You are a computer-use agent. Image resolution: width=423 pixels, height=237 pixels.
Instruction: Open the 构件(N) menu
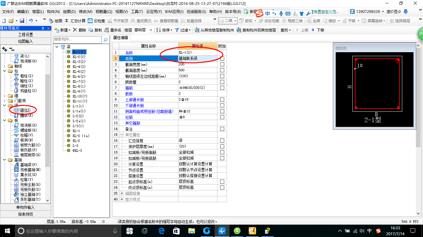click(54, 12)
